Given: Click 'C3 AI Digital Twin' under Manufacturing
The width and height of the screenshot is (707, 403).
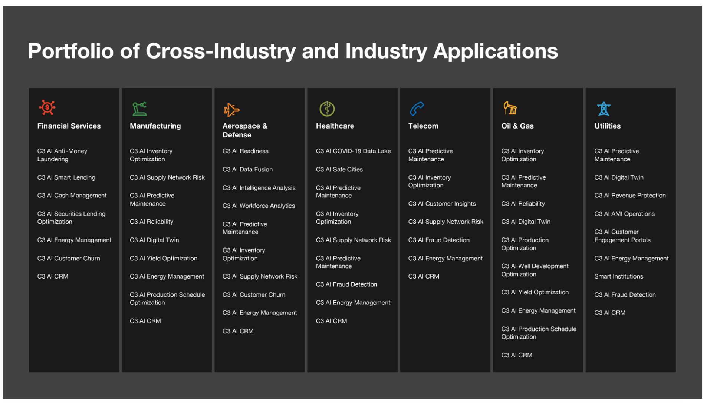Looking at the screenshot, I should (x=154, y=240).
